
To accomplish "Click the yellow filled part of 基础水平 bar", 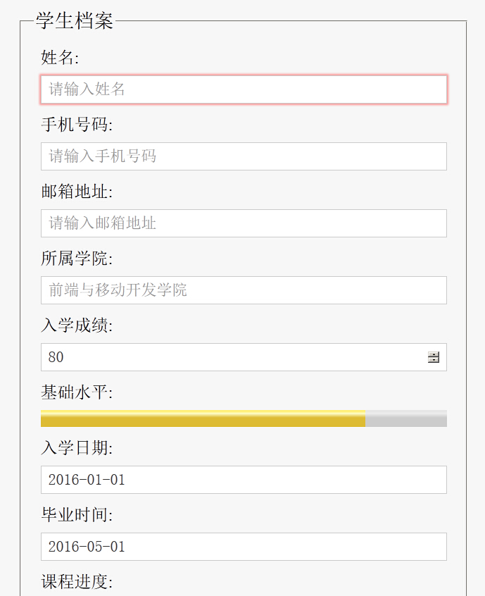I will 203,418.
